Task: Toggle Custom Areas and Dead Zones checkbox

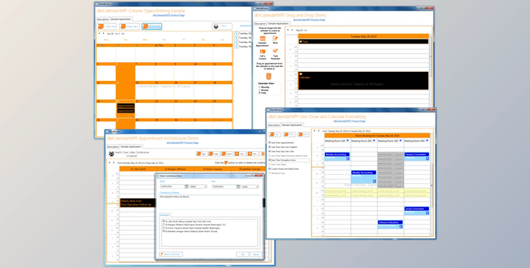Action: [x=270, y=169]
